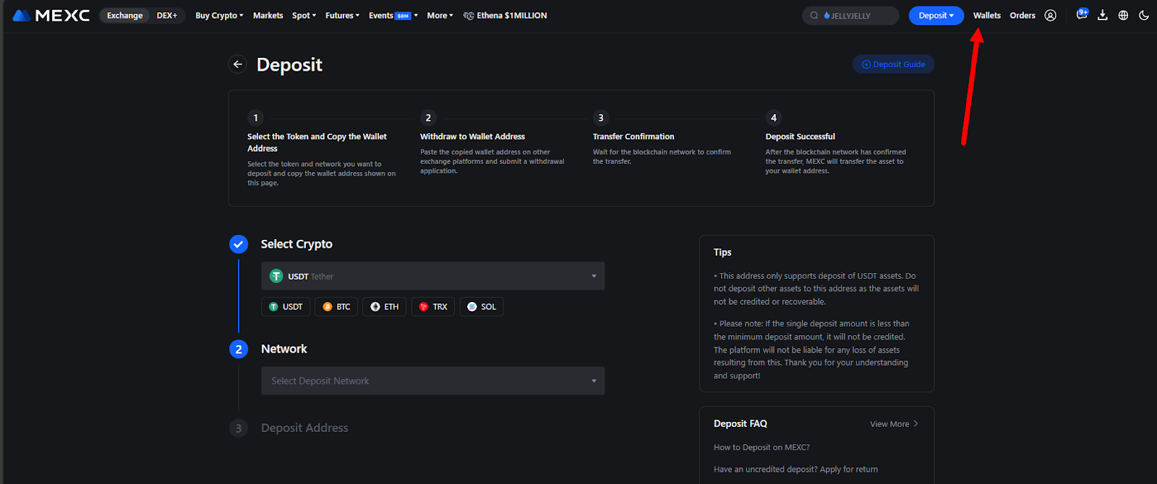
Task: Choose the BTC quick-select chip
Action: (336, 306)
